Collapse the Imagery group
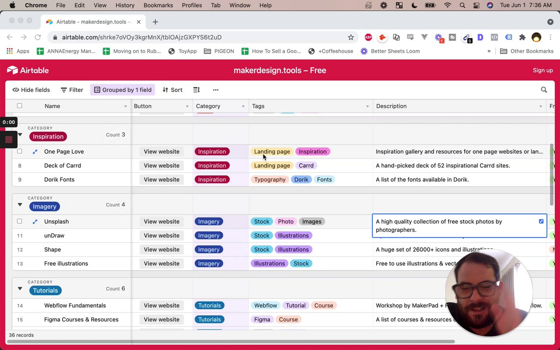Viewport: 560px width, 350px height. coord(20,205)
